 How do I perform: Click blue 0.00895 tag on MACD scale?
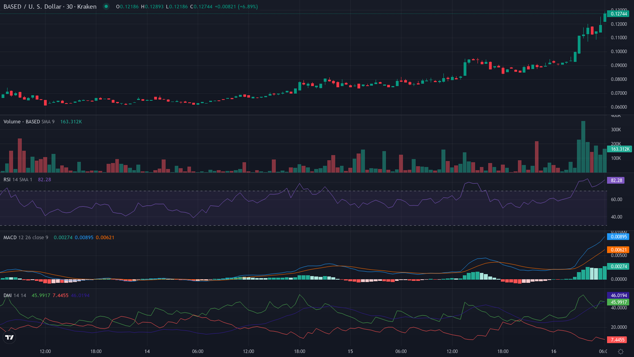pos(618,237)
